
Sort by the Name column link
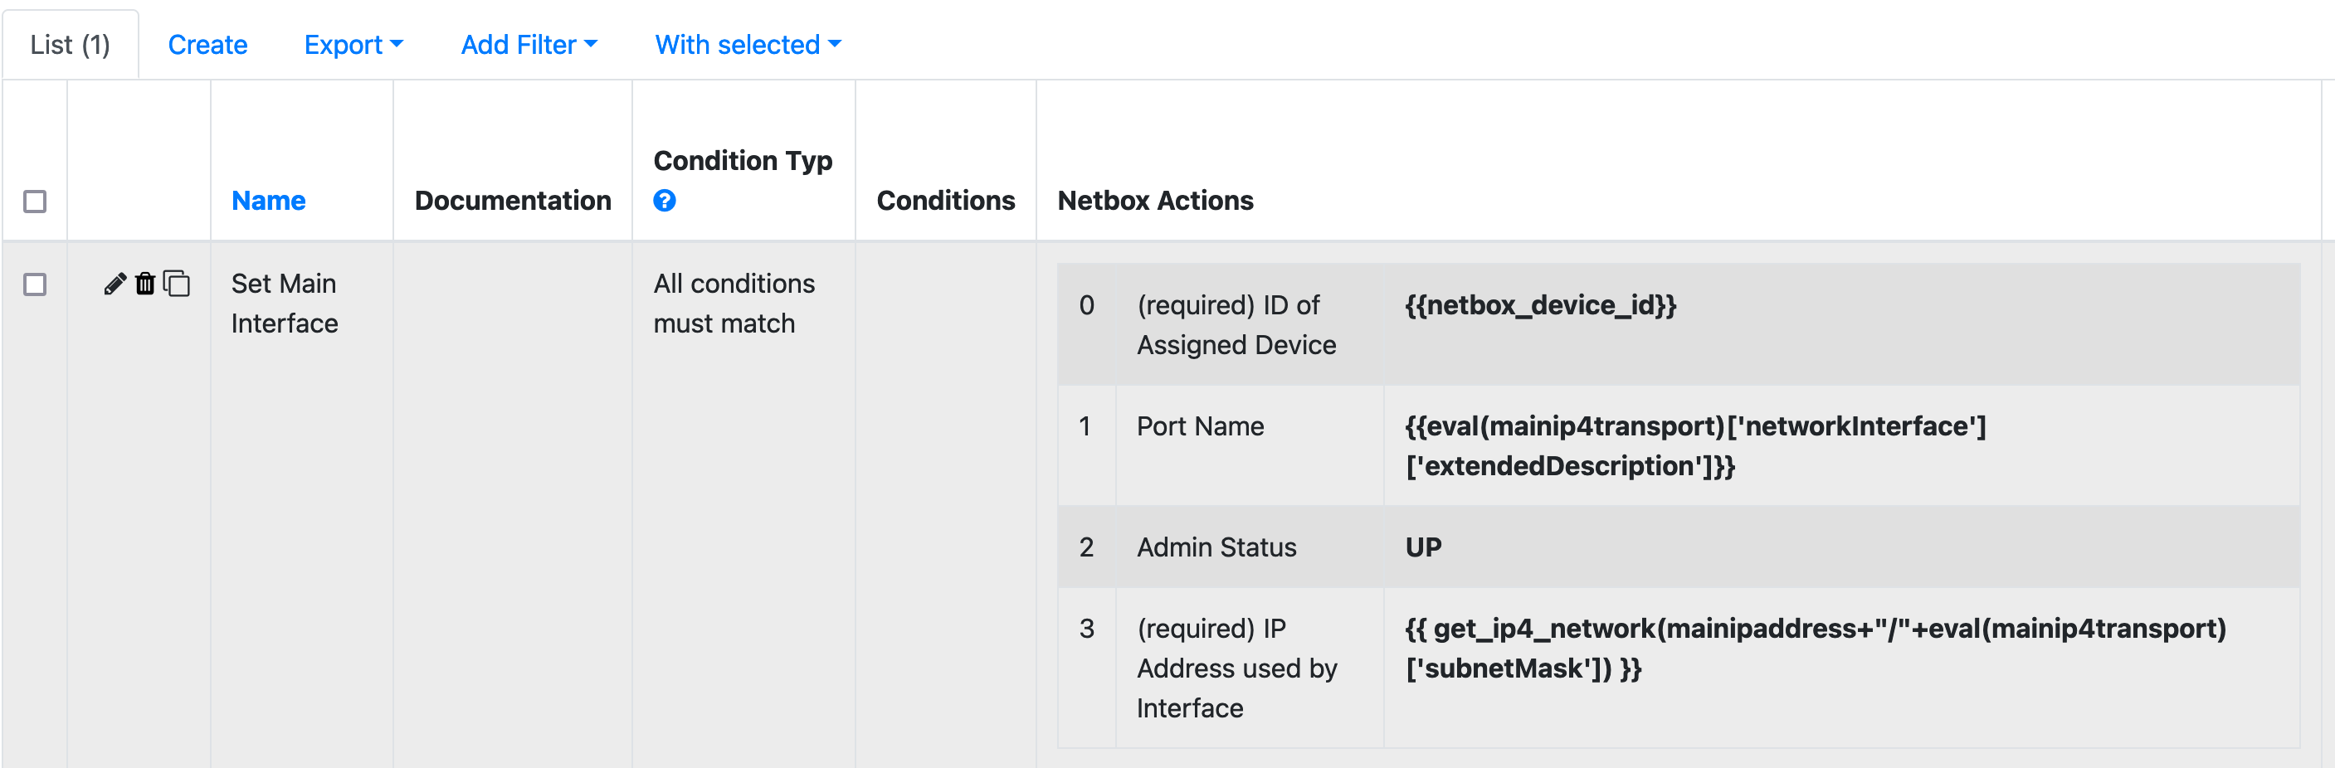click(268, 200)
